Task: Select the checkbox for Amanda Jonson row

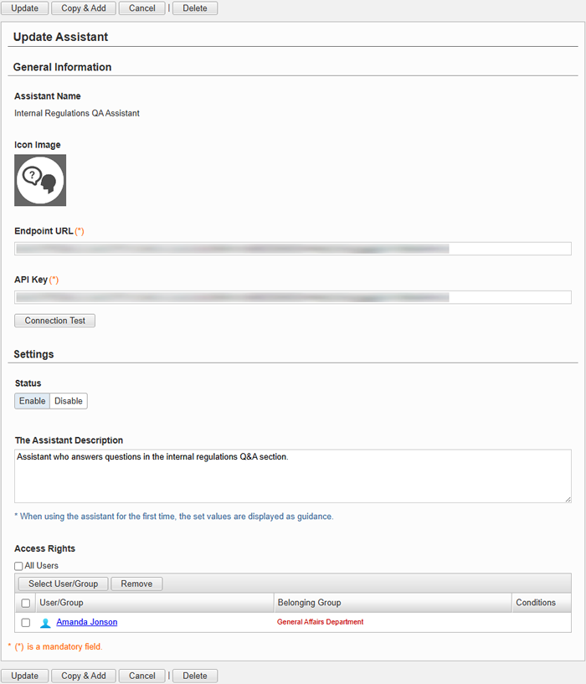Action: click(26, 623)
